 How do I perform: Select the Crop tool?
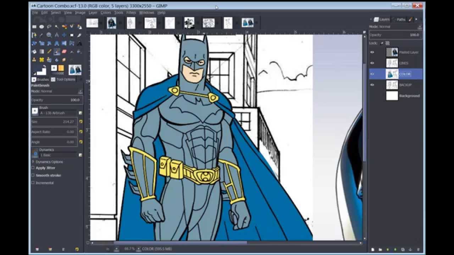coord(79,35)
